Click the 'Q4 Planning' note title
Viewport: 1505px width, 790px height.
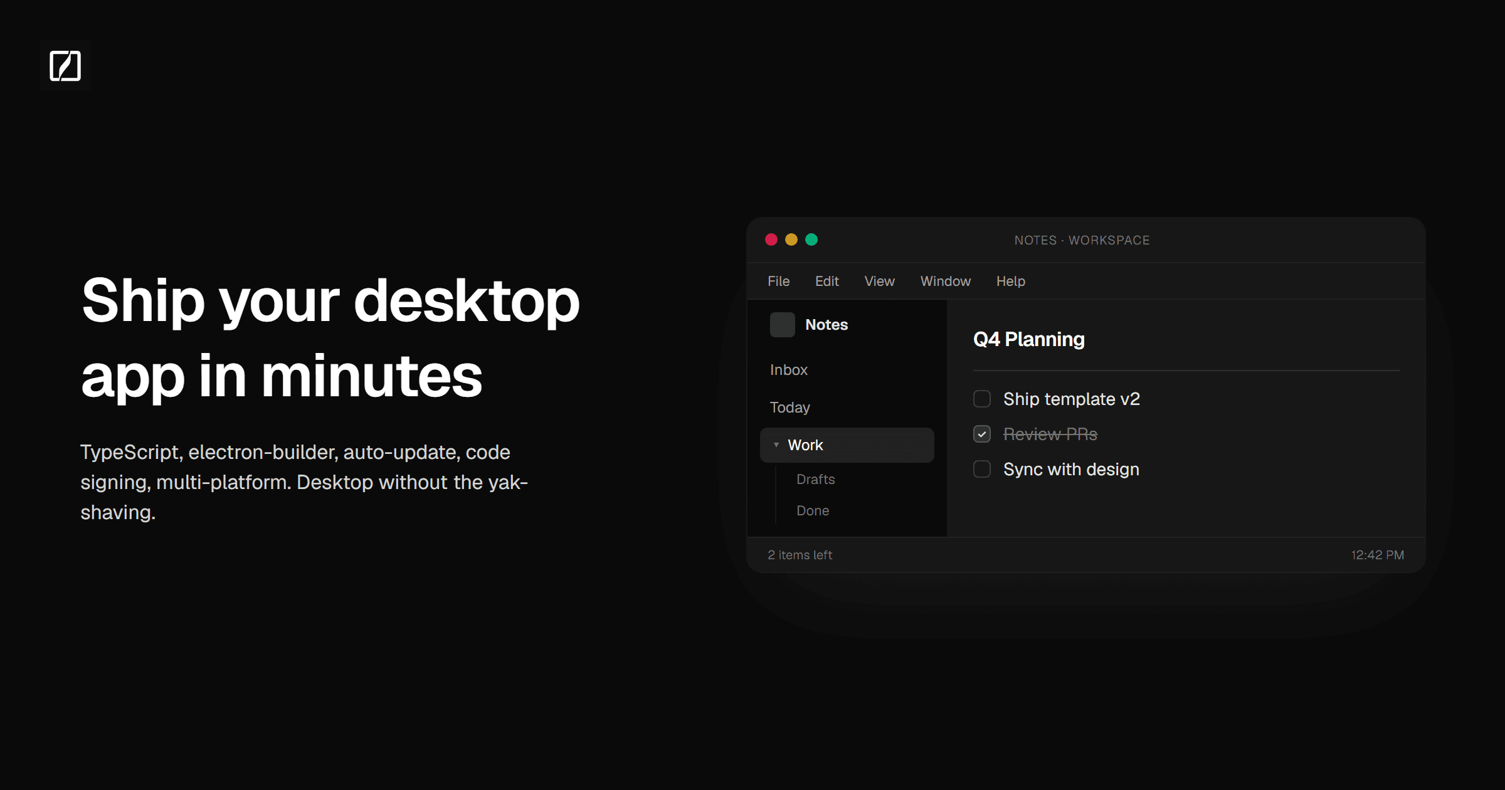pyautogui.click(x=1029, y=339)
